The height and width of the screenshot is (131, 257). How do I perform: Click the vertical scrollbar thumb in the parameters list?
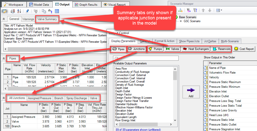pyautogui.click(x=175, y=76)
